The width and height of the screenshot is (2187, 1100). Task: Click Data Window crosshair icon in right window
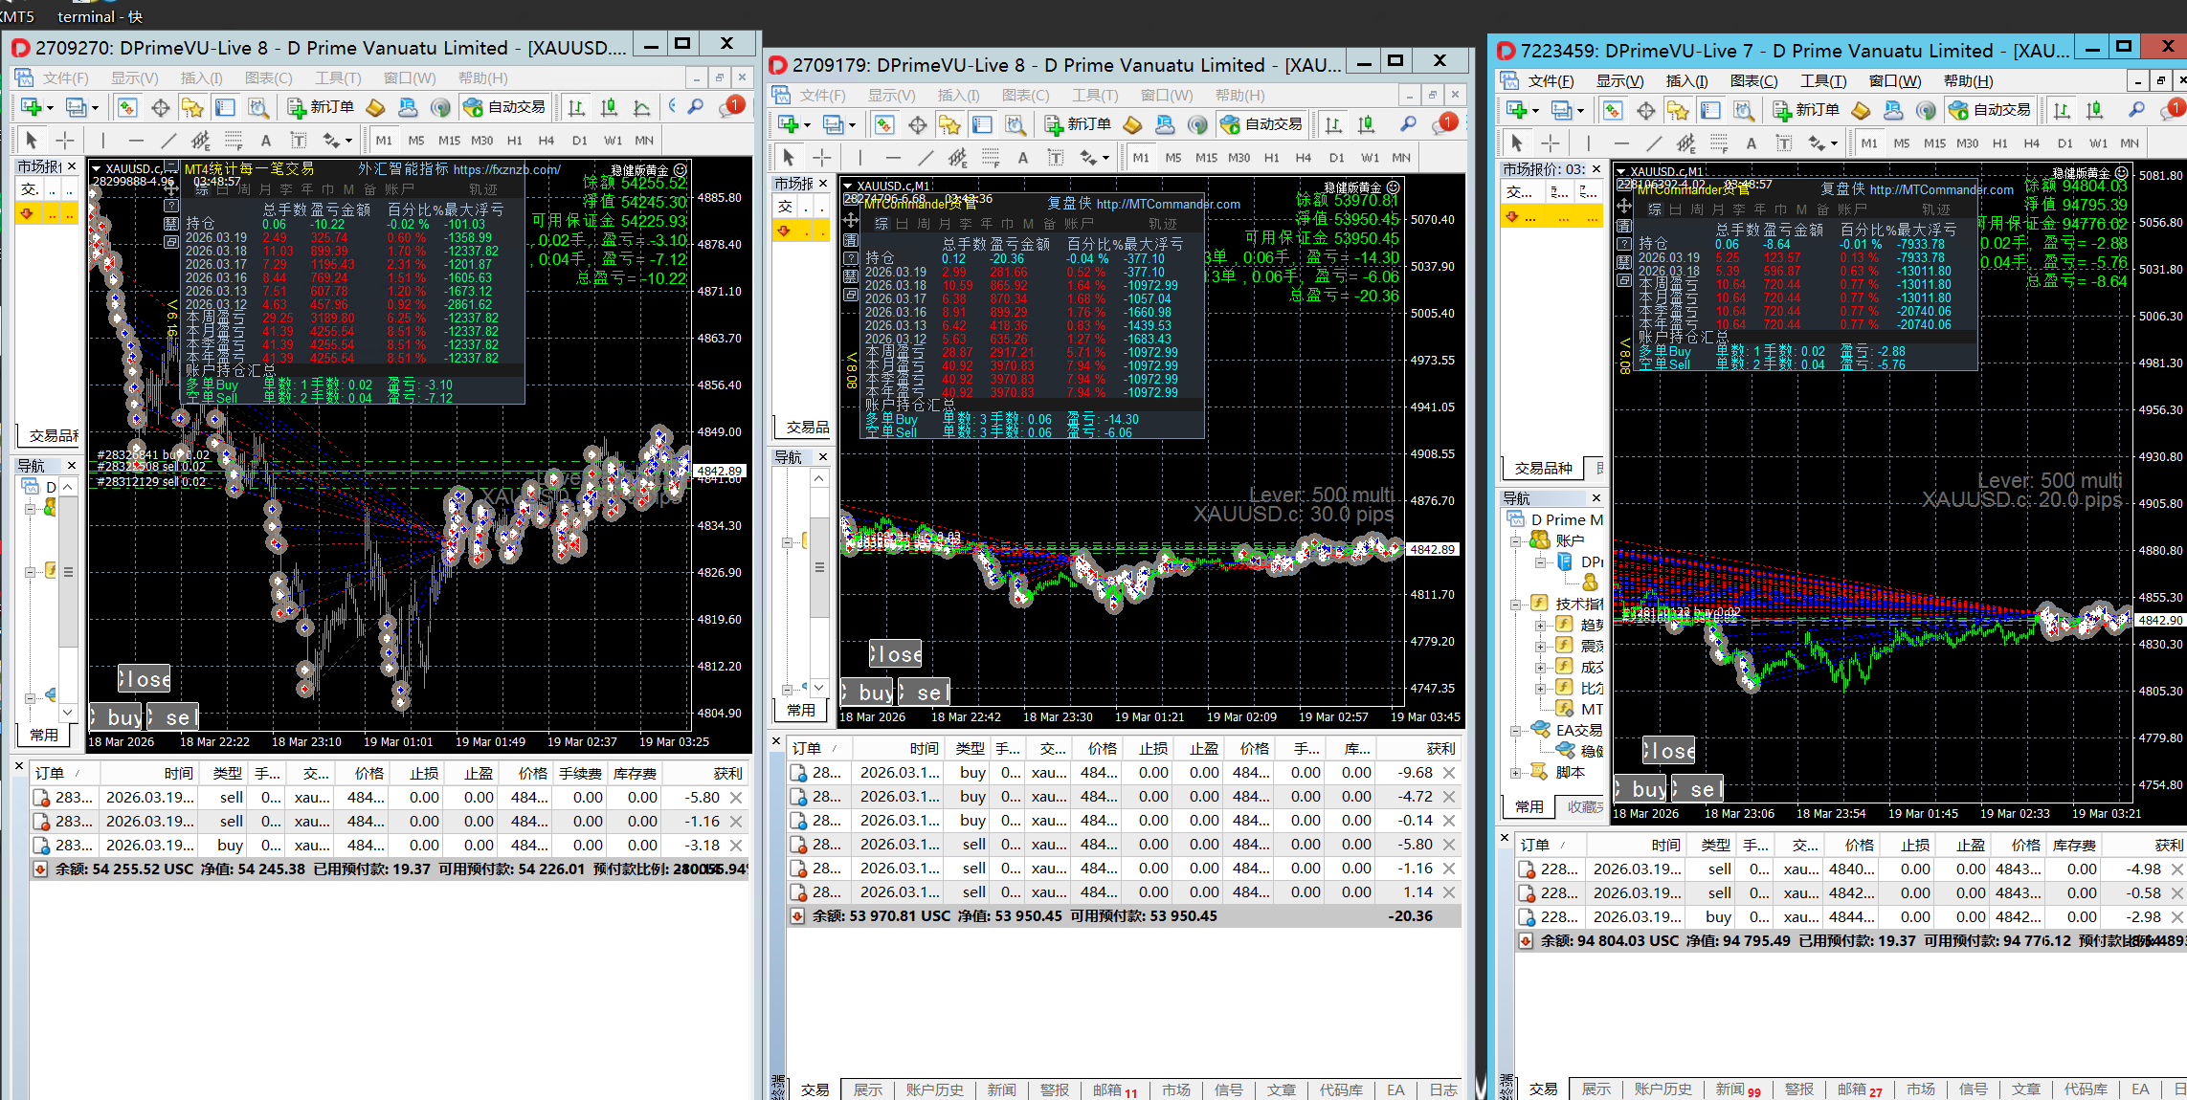(x=1645, y=110)
